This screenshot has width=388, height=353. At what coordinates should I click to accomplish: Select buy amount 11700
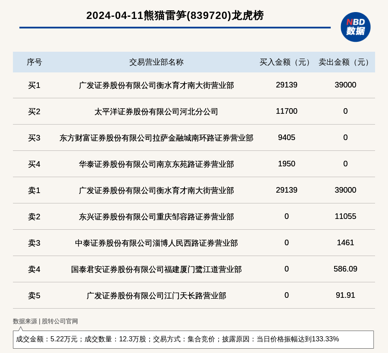click(287, 111)
